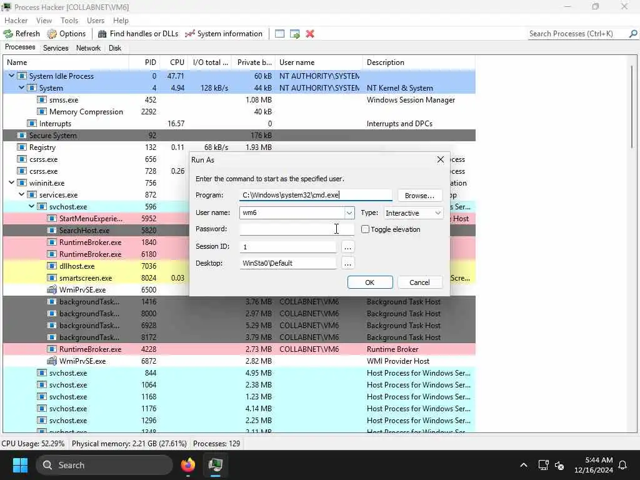The height and width of the screenshot is (480, 640).
Task: Collapse the System Idle Process tree
Action: [11, 76]
